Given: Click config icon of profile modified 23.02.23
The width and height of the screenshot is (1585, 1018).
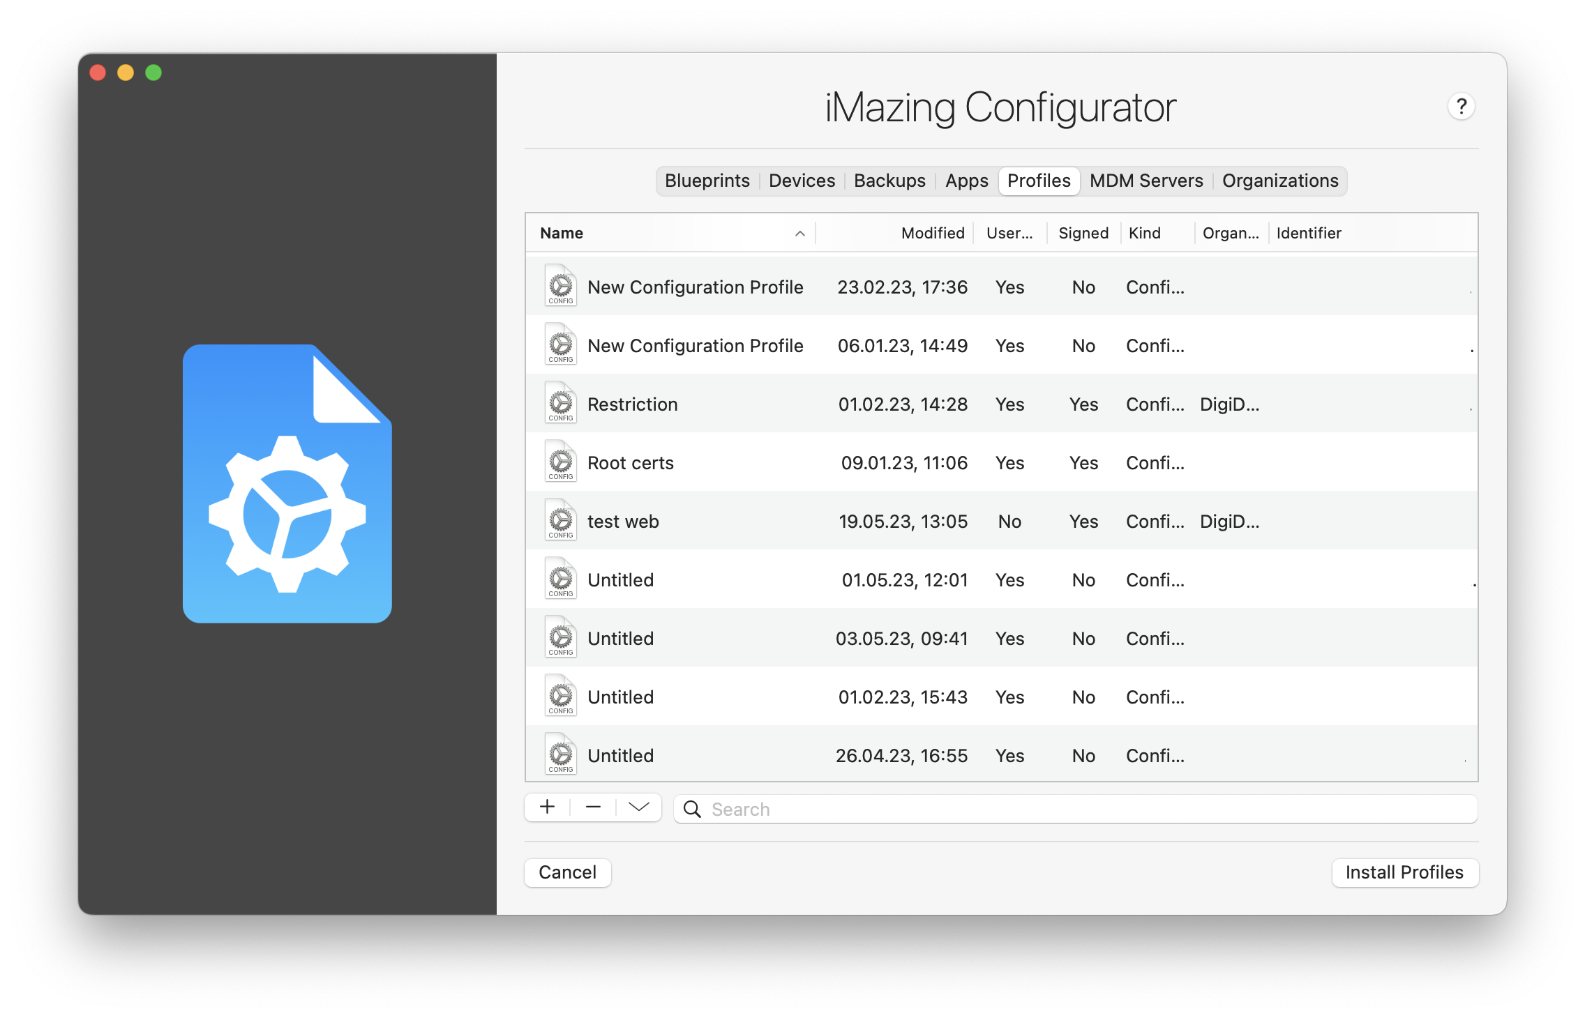Looking at the screenshot, I should pyautogui.click(x=561, y=287).
